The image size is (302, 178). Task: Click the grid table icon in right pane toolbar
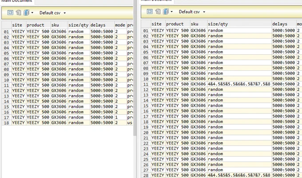[x=166, y=12]
